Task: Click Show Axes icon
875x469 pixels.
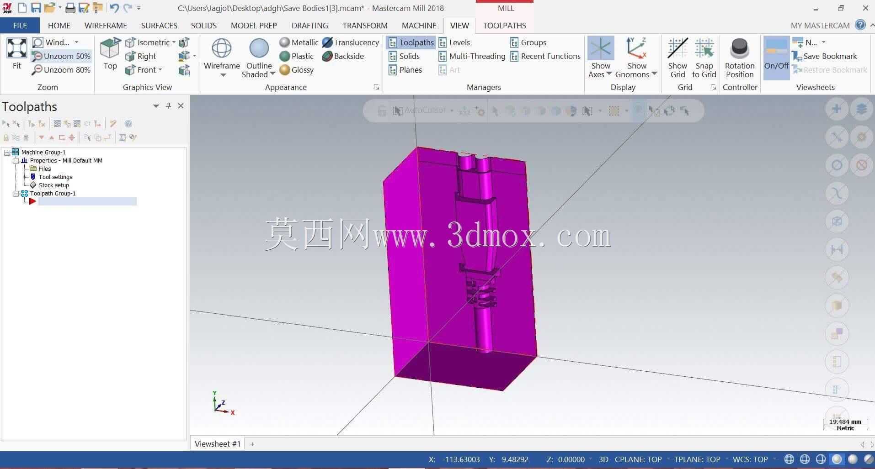Action: [600, 48]
